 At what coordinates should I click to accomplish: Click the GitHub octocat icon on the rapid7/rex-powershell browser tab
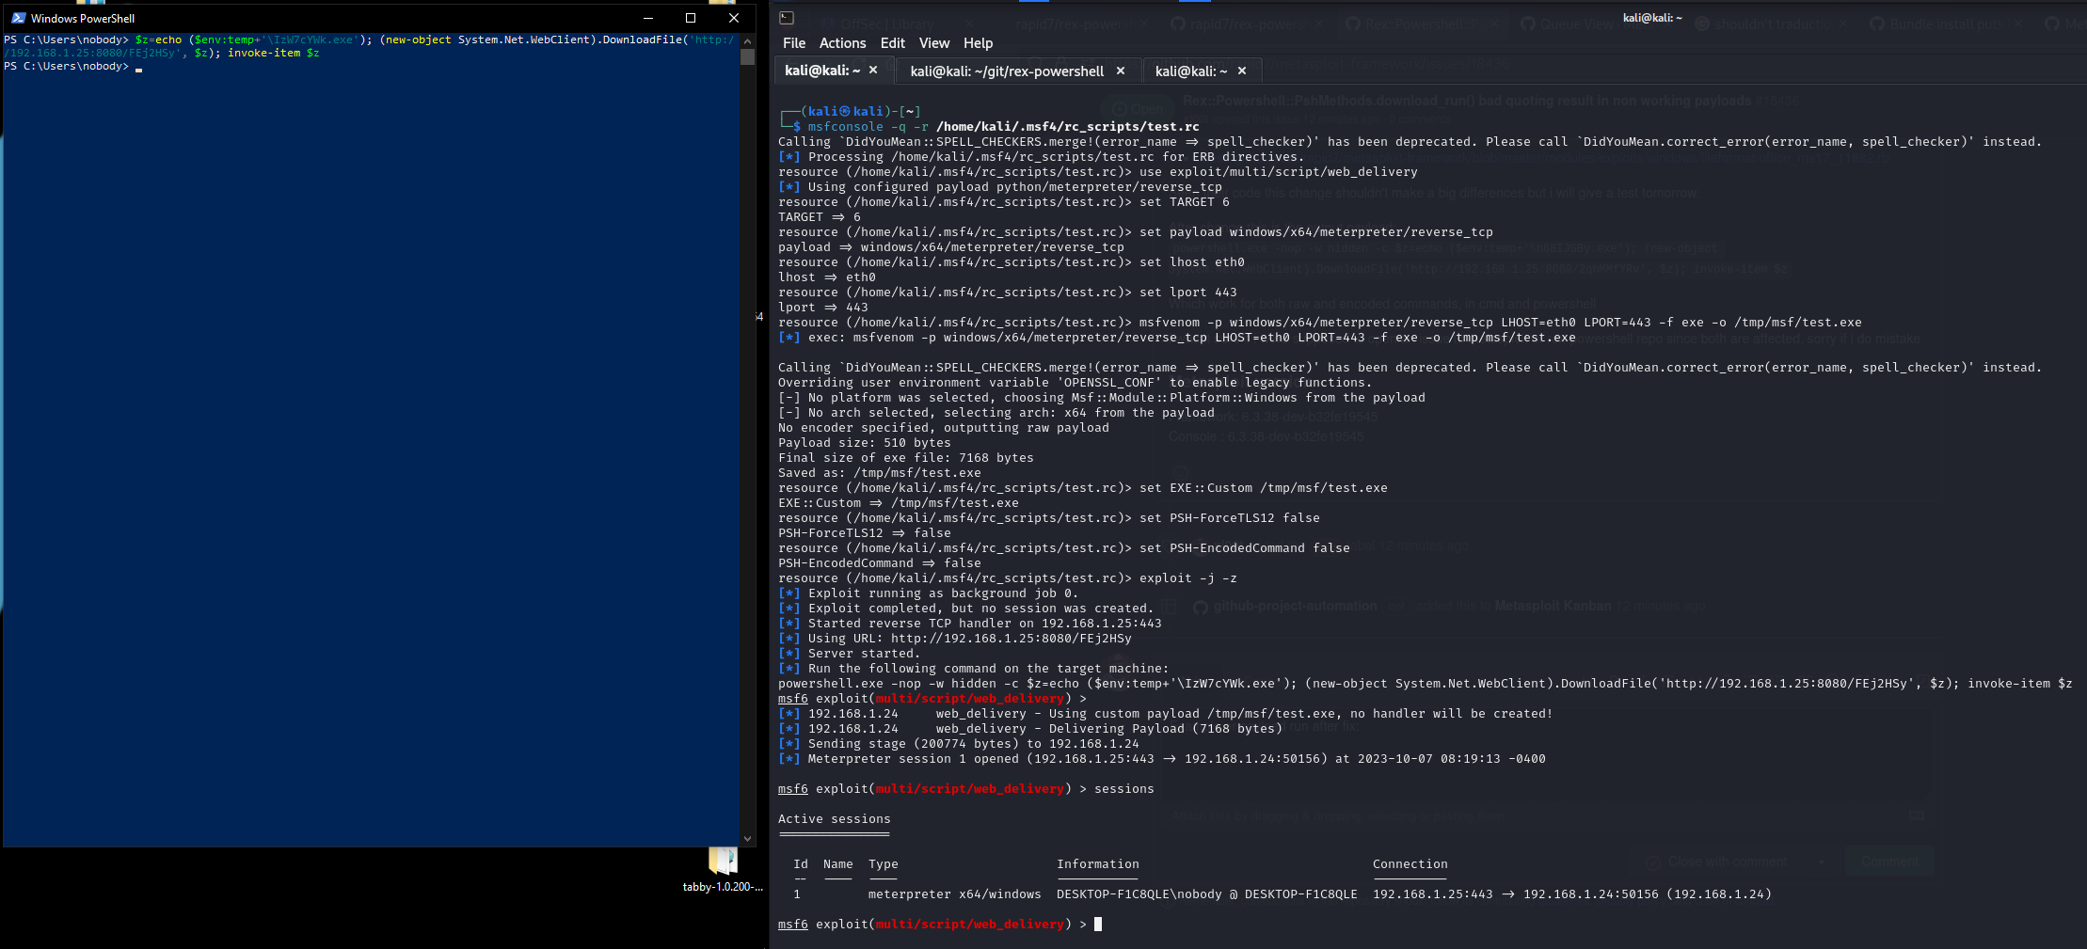(x=1178, y=24)
